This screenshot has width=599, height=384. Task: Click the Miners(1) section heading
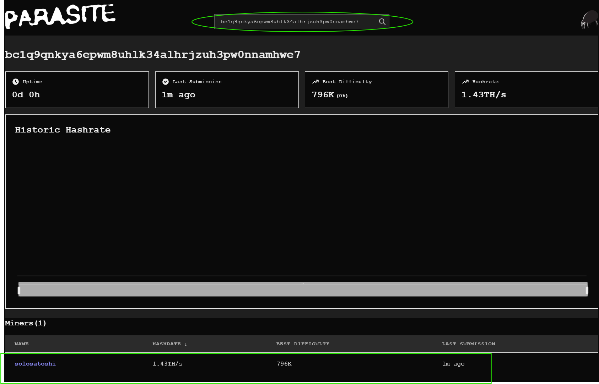[25, 323]
